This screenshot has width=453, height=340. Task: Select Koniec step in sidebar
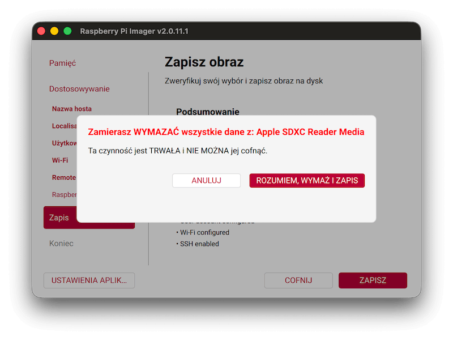[61, 243]
